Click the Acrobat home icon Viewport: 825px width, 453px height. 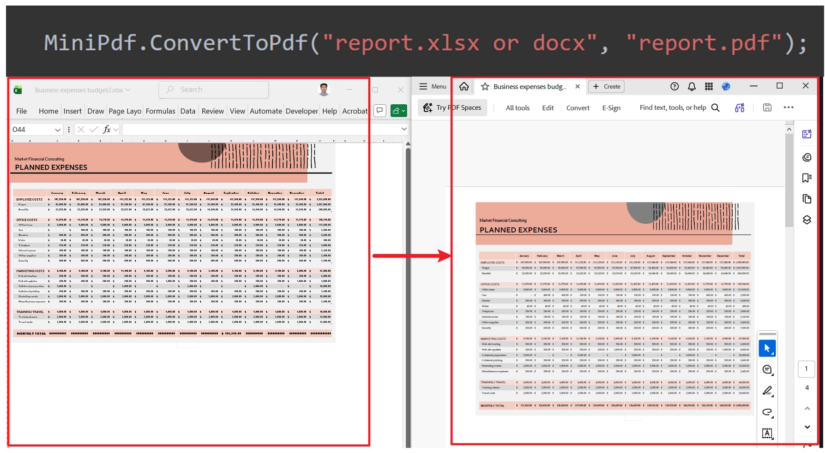(464, 87)
